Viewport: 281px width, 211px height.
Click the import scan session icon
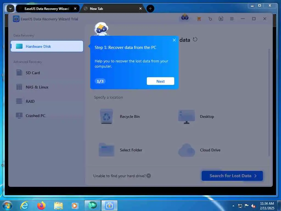coord(221,19)
